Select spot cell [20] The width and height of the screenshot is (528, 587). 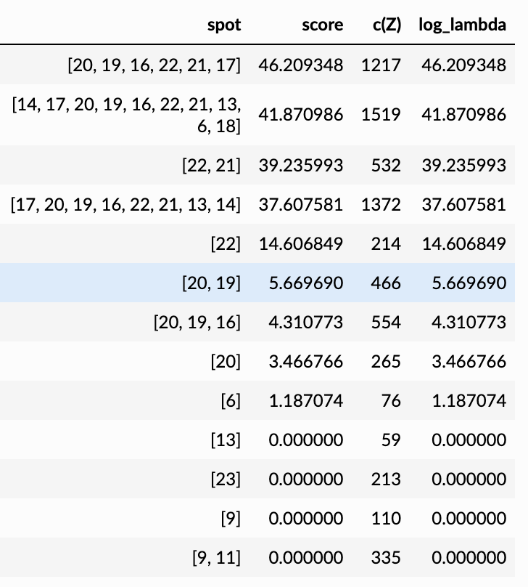[x=226, y=362]
